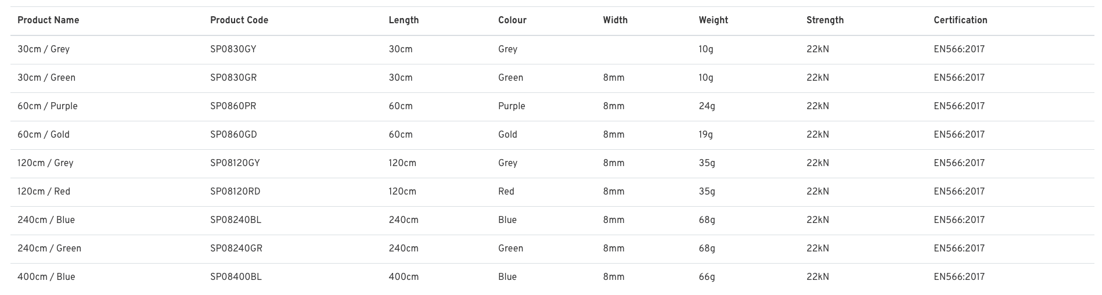Select the Colour column header
The height and width of the screenshot is (295, 1102).
tap(512, 20)
